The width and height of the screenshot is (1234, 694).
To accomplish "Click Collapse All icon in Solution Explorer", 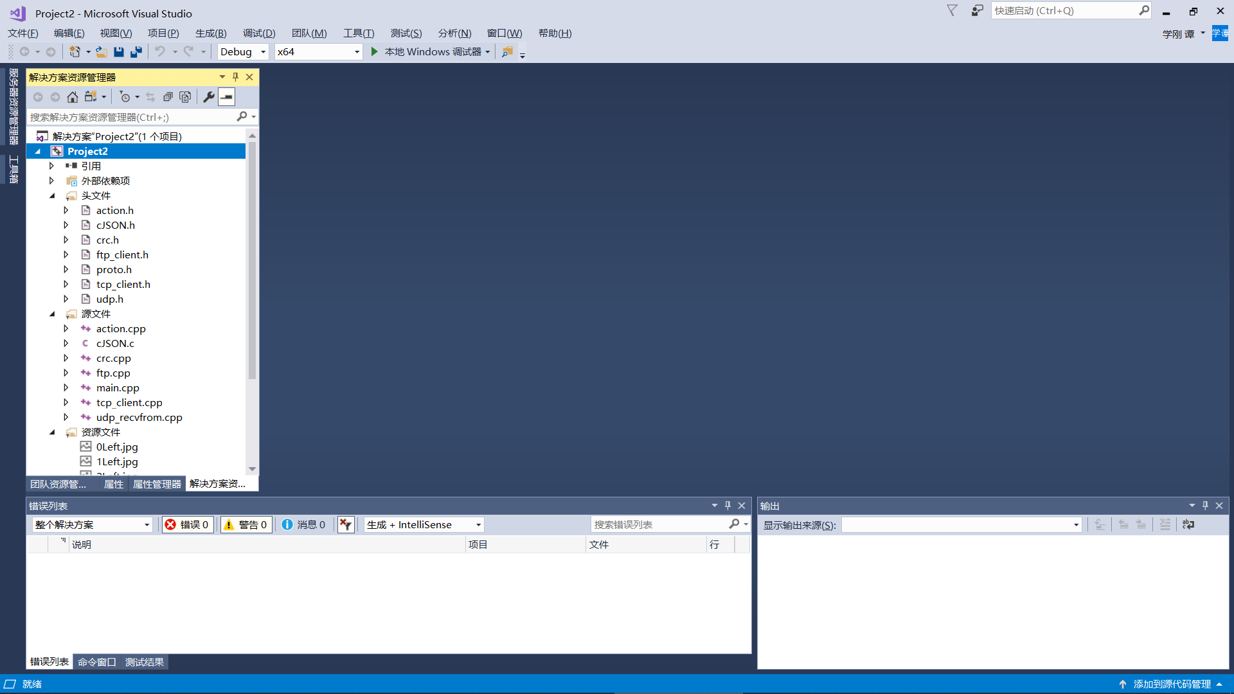I will point(168,97).
